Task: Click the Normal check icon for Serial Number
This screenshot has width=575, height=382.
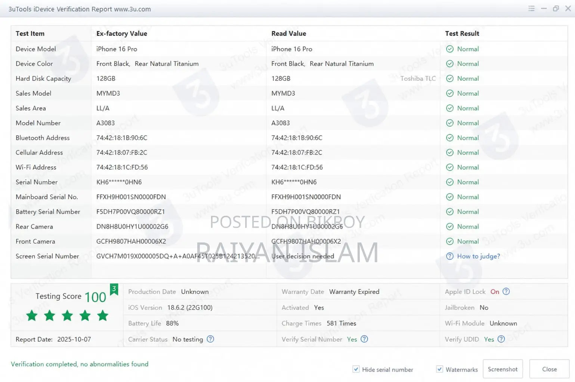Action: coord(450,182)
